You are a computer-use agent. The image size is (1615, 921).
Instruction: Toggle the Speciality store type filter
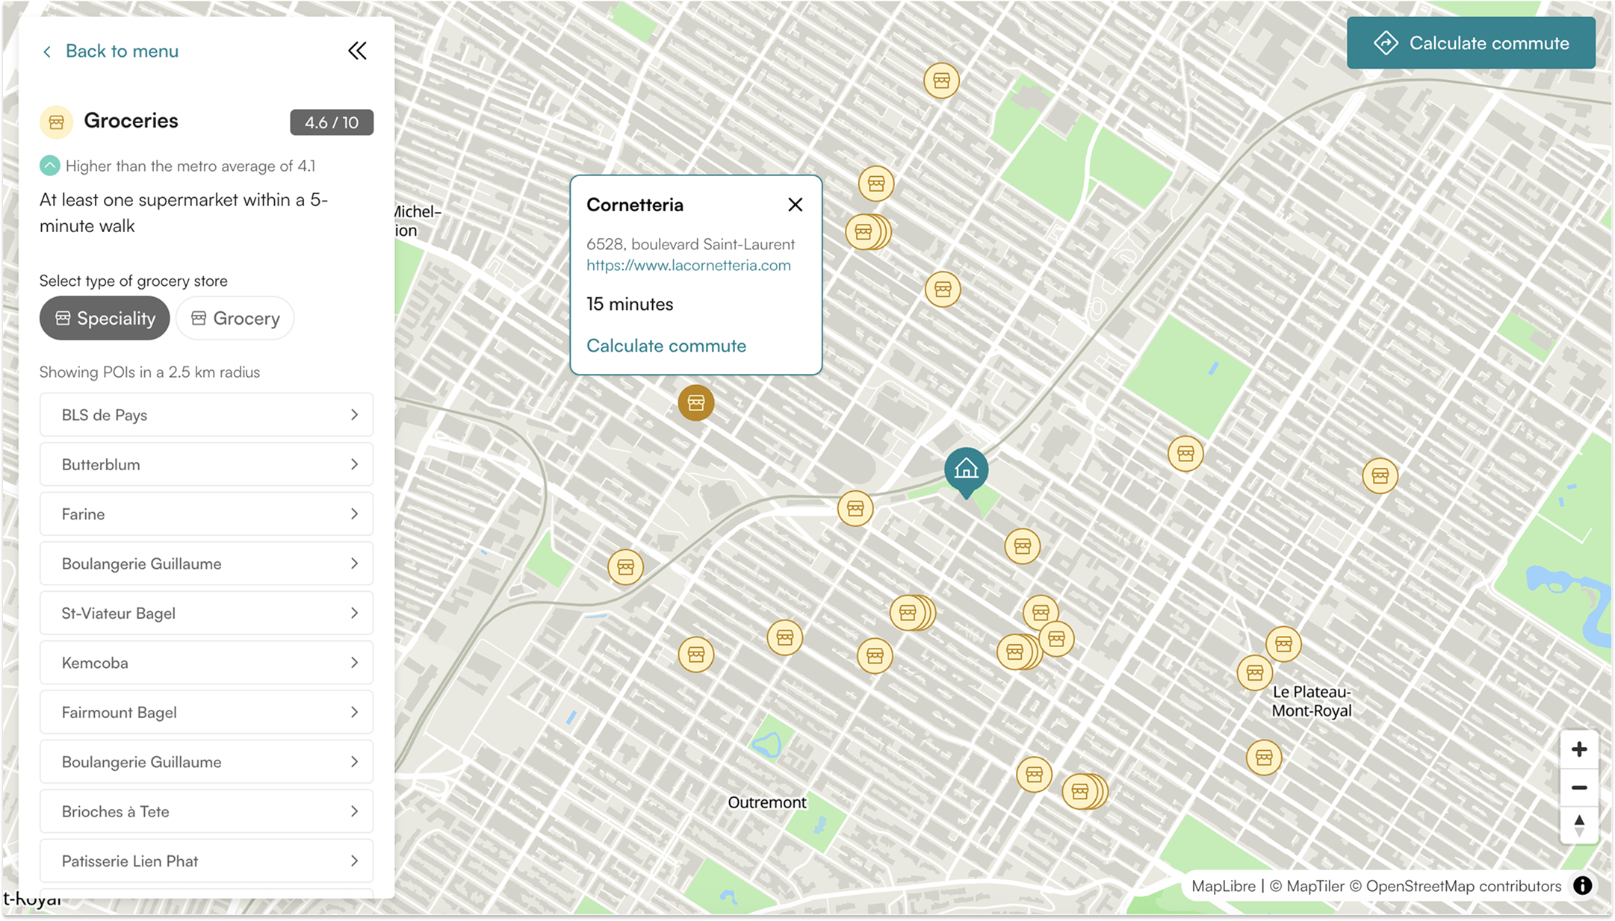105,318
